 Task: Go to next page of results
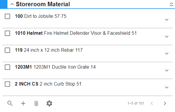165,103
